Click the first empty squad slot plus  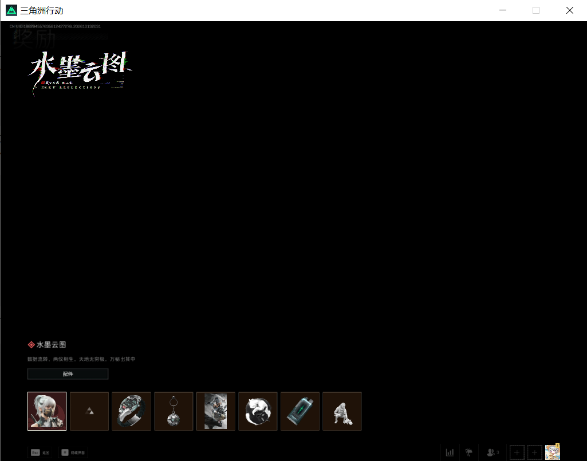click(x=517, y=452)
